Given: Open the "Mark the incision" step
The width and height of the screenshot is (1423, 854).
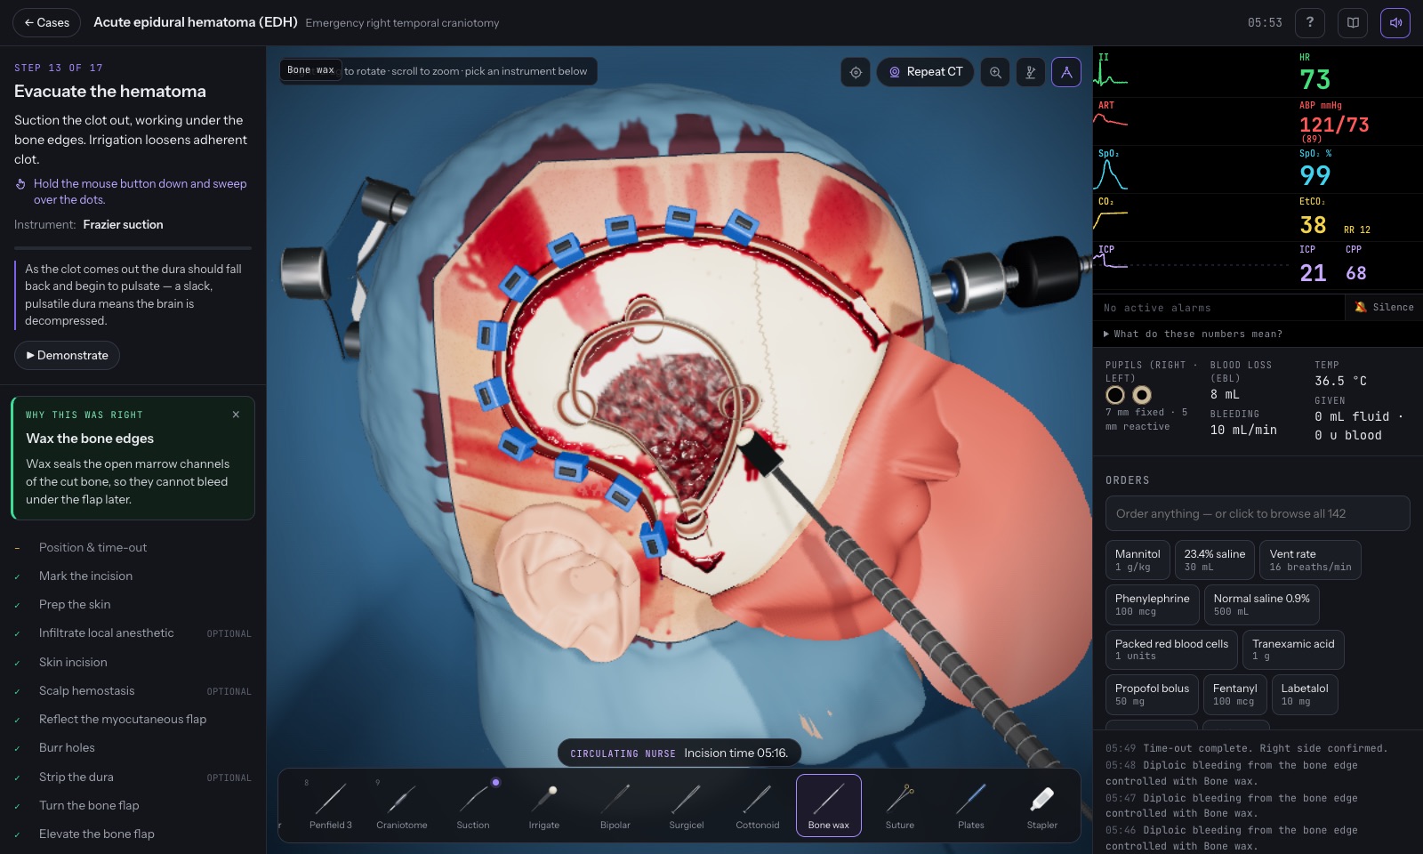Looking at the screenshot, I should tap(133, 576).
